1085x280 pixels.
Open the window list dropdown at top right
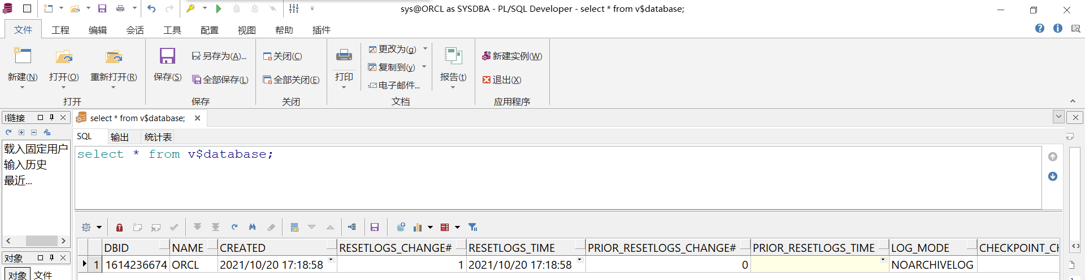[1058, 117]
